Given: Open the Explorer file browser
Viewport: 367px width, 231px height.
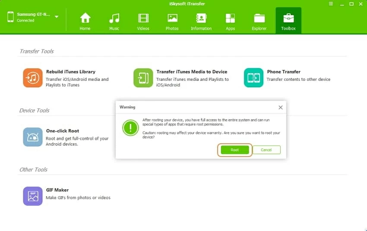Looking at the screenshot, I should pos(259,21).
